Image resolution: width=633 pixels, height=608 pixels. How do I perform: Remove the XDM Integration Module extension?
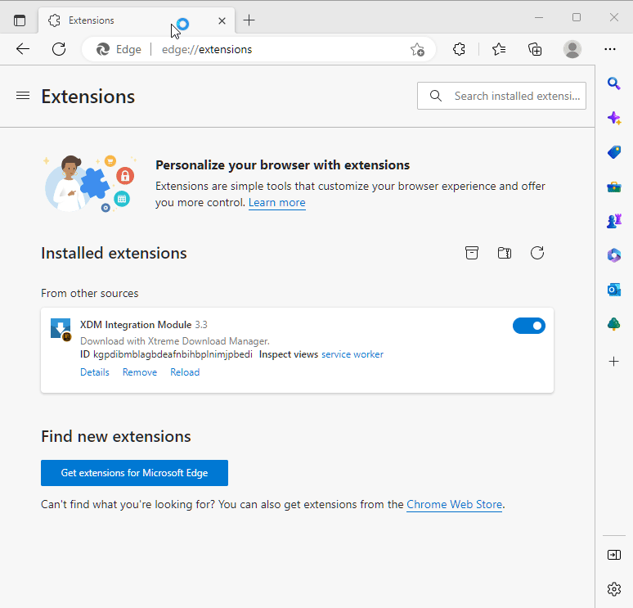(x=140, y=372)
